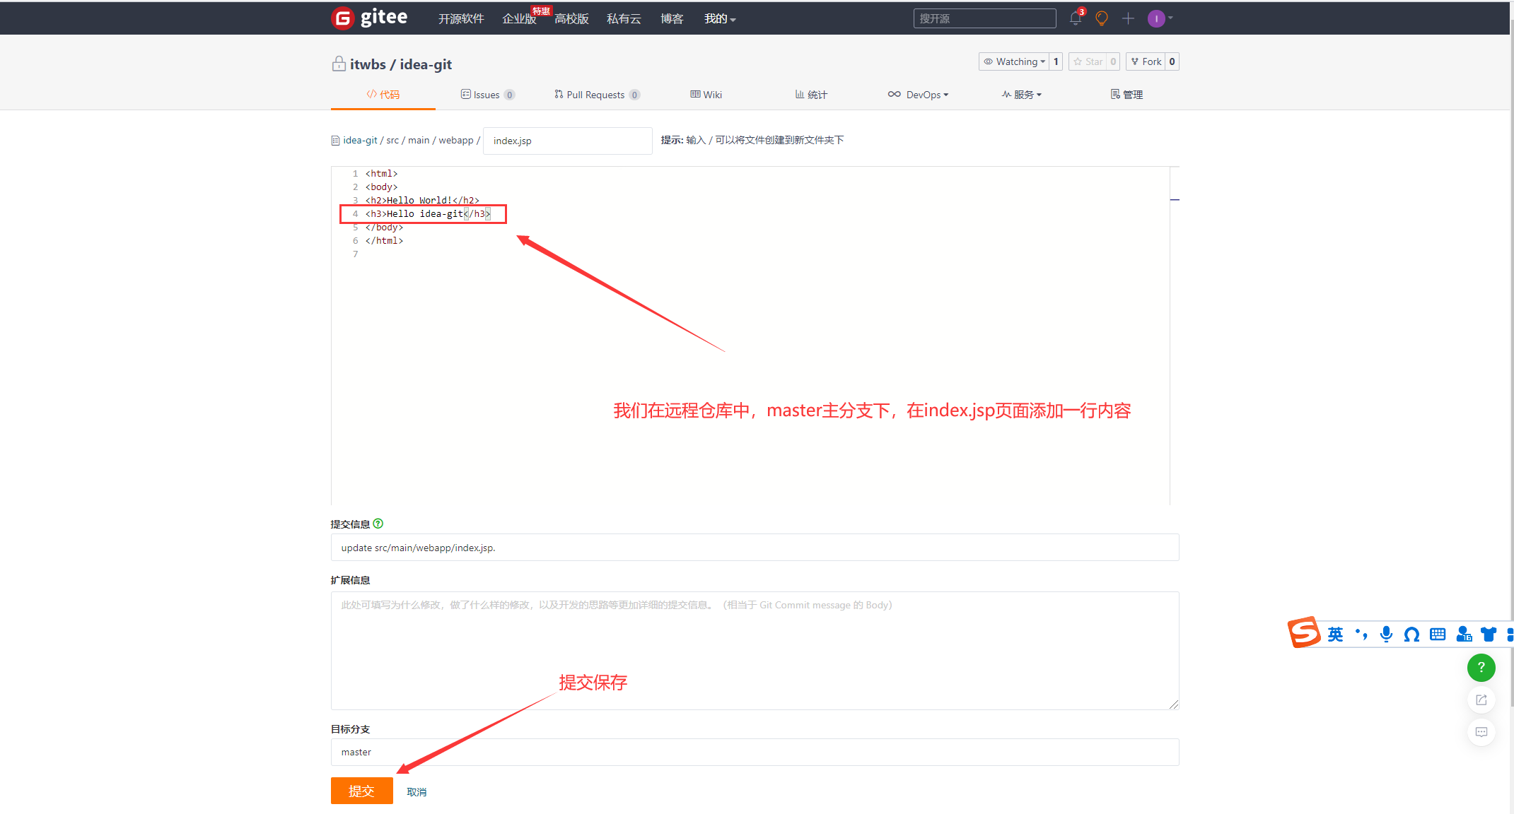Click the 取消 cancel link
The width and height of the screenshot is (1514, 814).
coord(417,792)
